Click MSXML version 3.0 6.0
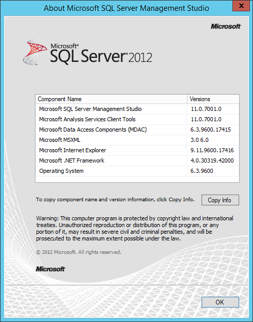 pyautogui.click(x=200, y=140)
